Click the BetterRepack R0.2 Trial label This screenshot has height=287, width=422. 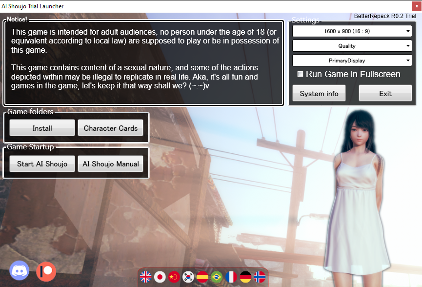pyautogui.click(x=385, y=16)
